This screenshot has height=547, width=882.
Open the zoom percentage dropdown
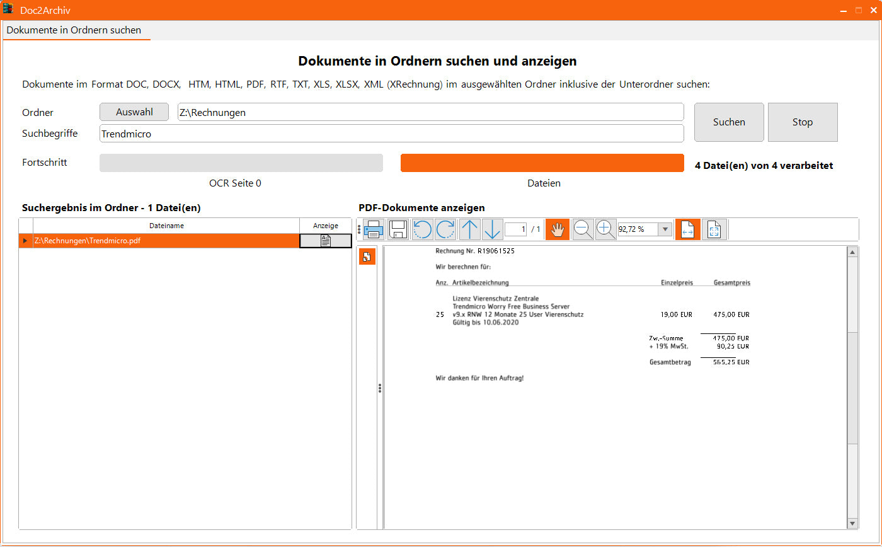pos(665,229)
